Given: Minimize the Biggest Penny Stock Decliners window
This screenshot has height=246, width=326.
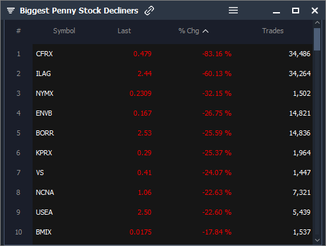Looking at the screenshot, I should coord(276,13).
